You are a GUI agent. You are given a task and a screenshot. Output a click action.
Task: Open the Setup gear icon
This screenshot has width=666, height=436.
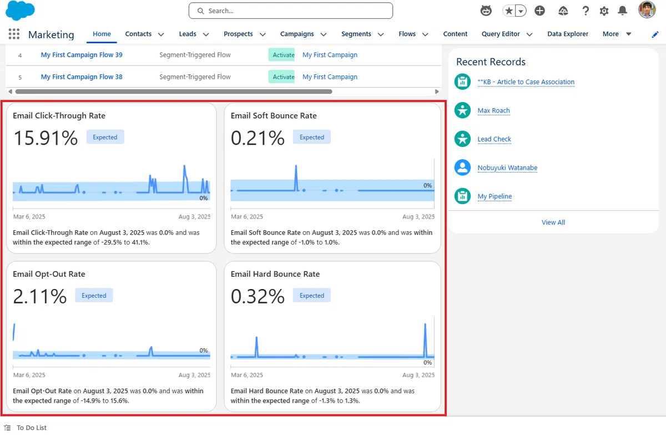click(x=604, y=11)
